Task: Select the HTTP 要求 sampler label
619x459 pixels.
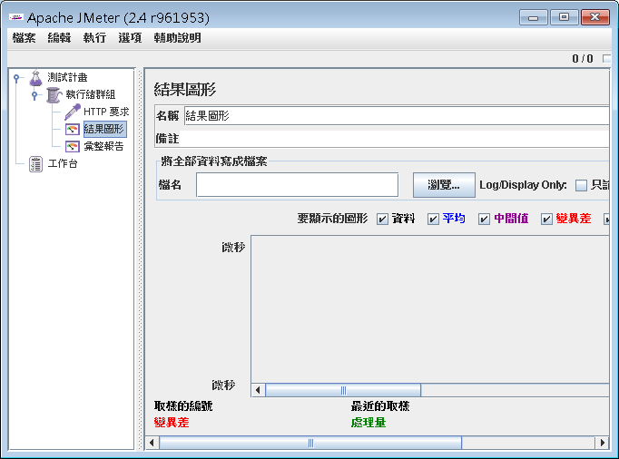Action: [106, 112]
